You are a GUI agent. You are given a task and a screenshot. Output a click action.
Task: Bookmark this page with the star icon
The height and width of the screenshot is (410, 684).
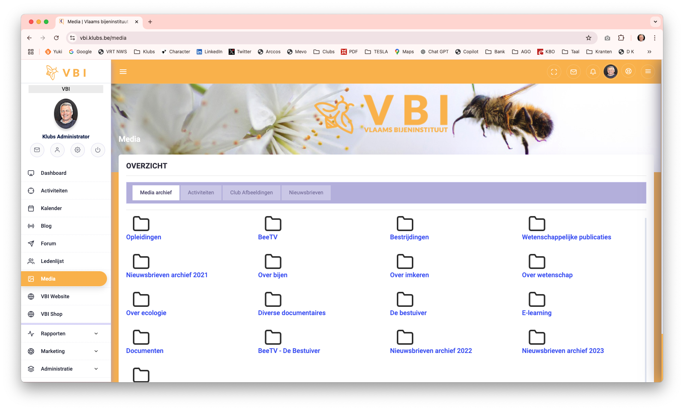coord(588,38)
